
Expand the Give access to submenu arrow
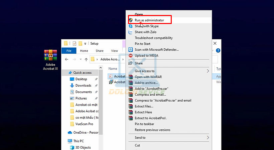[208, 71]
